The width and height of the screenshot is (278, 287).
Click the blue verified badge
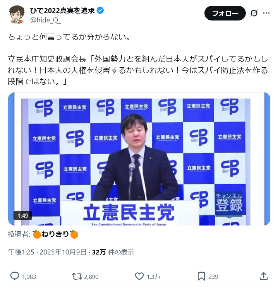[x=100, y=10]
